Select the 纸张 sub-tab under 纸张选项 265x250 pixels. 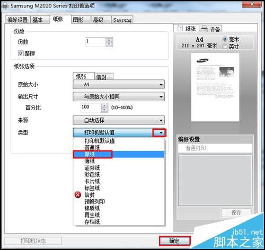[84, 76]
